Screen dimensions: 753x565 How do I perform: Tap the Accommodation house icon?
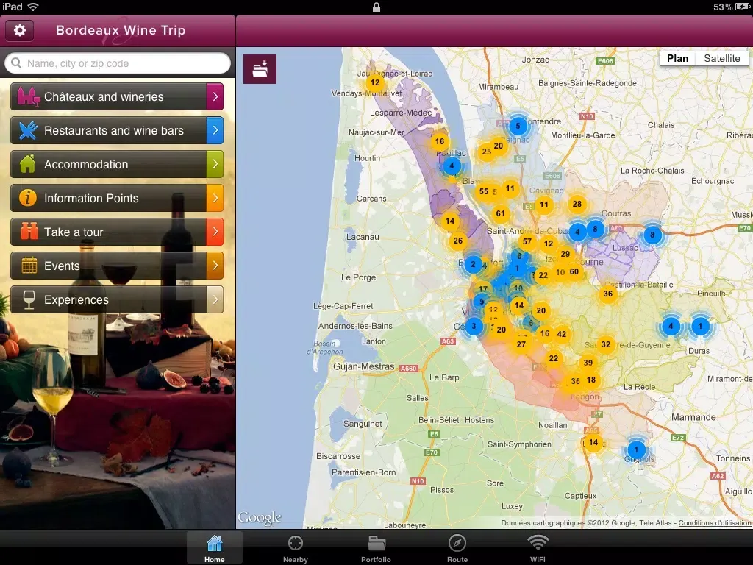point(27,164)
